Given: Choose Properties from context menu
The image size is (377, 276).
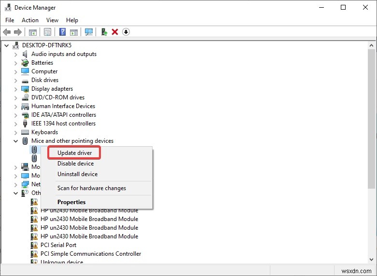Looking at the screenshot, I should pos(71,202).
